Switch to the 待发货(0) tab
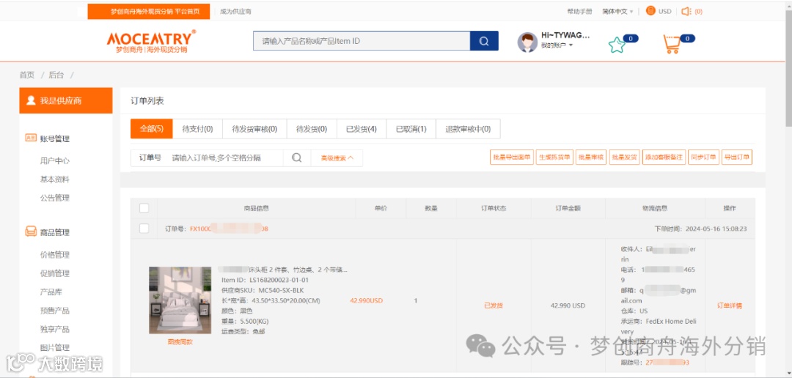This screenshot has height=378, width=792. click(x=312, y=129)
